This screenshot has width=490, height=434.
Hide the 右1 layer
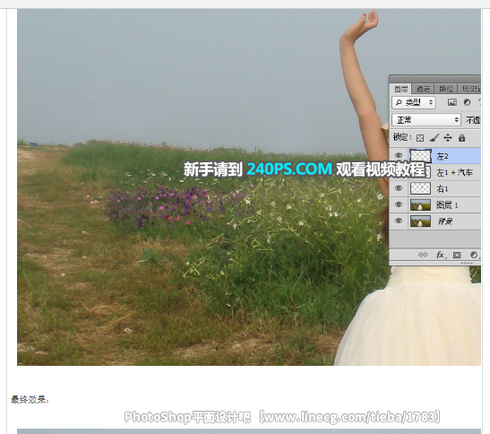coord(399,188)
